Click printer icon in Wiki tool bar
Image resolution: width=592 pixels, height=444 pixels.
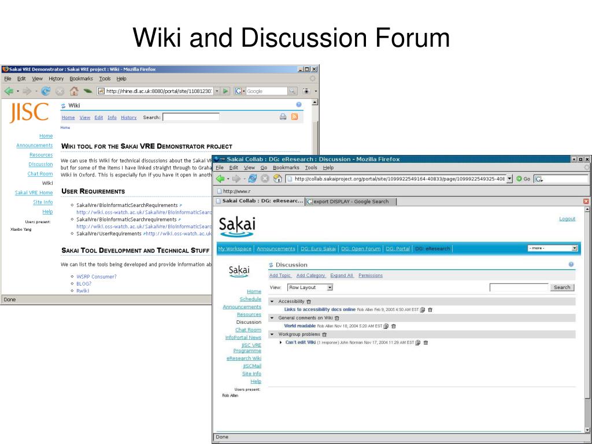tap(283, 117)
